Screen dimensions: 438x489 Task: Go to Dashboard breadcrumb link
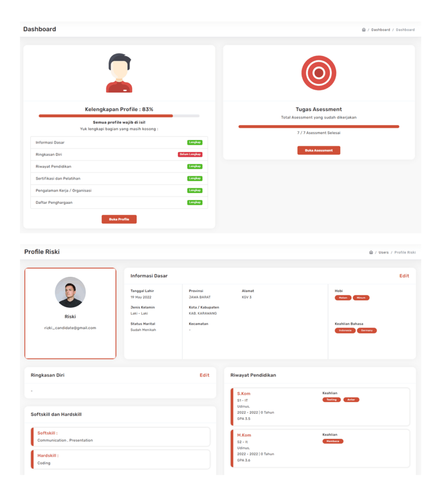(380, 30)
